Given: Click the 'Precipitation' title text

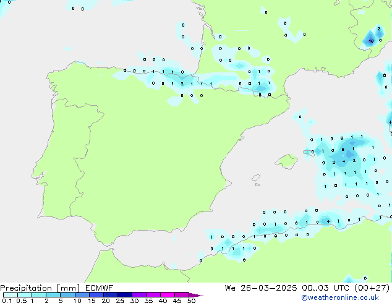Looking at the screenshot, I should (26, 288).
